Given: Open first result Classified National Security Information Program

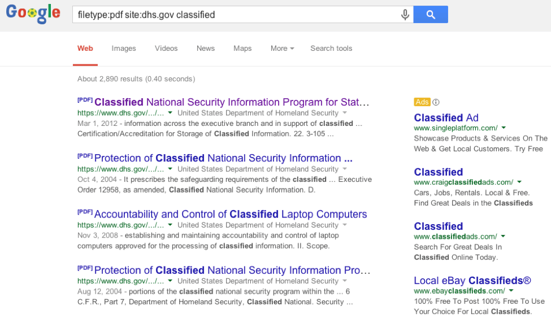Looking at the screenshot, I should 232,102.
